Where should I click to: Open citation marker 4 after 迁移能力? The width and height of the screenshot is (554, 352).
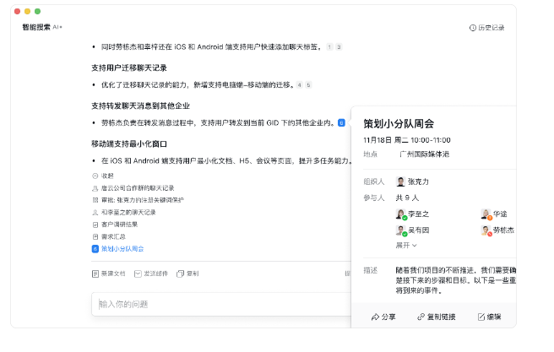click(299, 85)
